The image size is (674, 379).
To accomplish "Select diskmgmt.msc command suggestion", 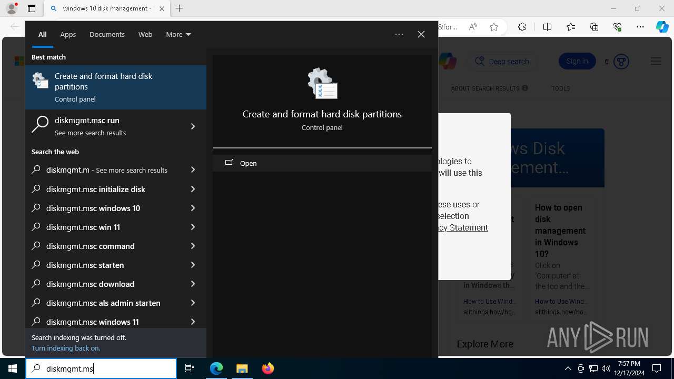I will tap(104, 246).
